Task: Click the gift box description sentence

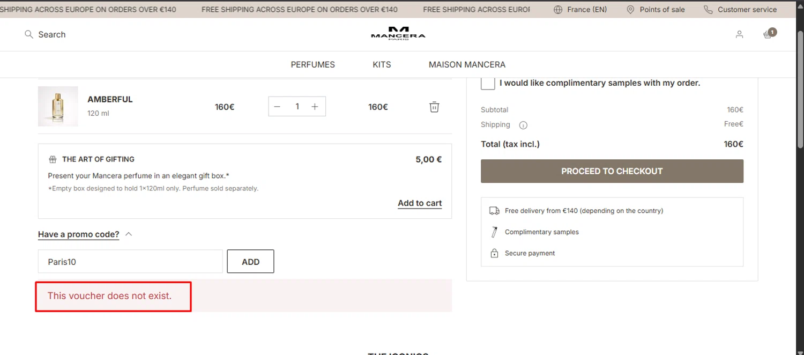Action: coord(139,176)
